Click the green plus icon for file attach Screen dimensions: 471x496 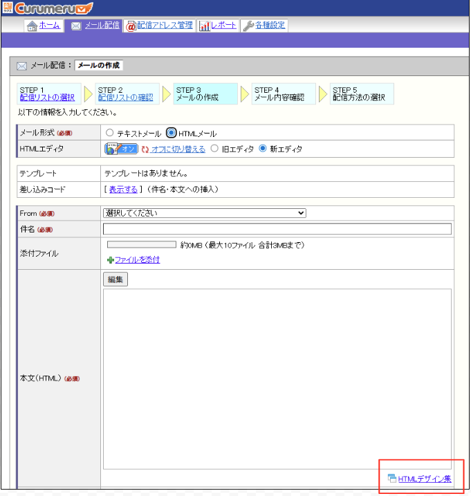point(110,260)
